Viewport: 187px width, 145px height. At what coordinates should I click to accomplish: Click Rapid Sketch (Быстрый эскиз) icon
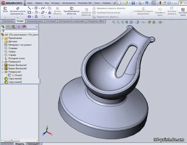pyautogui.click(x=183, y=10)
